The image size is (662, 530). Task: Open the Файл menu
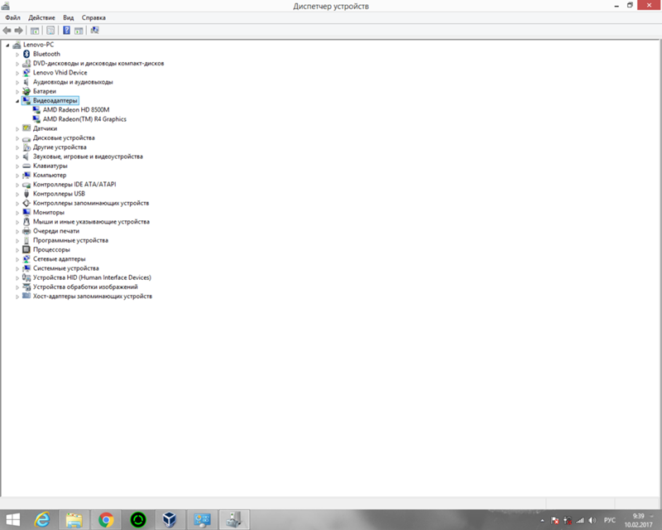tap(11, 17)
